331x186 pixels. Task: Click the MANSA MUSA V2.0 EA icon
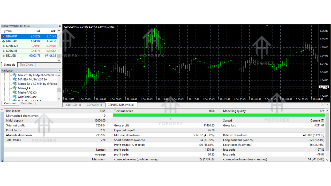(x=14, y=79)
